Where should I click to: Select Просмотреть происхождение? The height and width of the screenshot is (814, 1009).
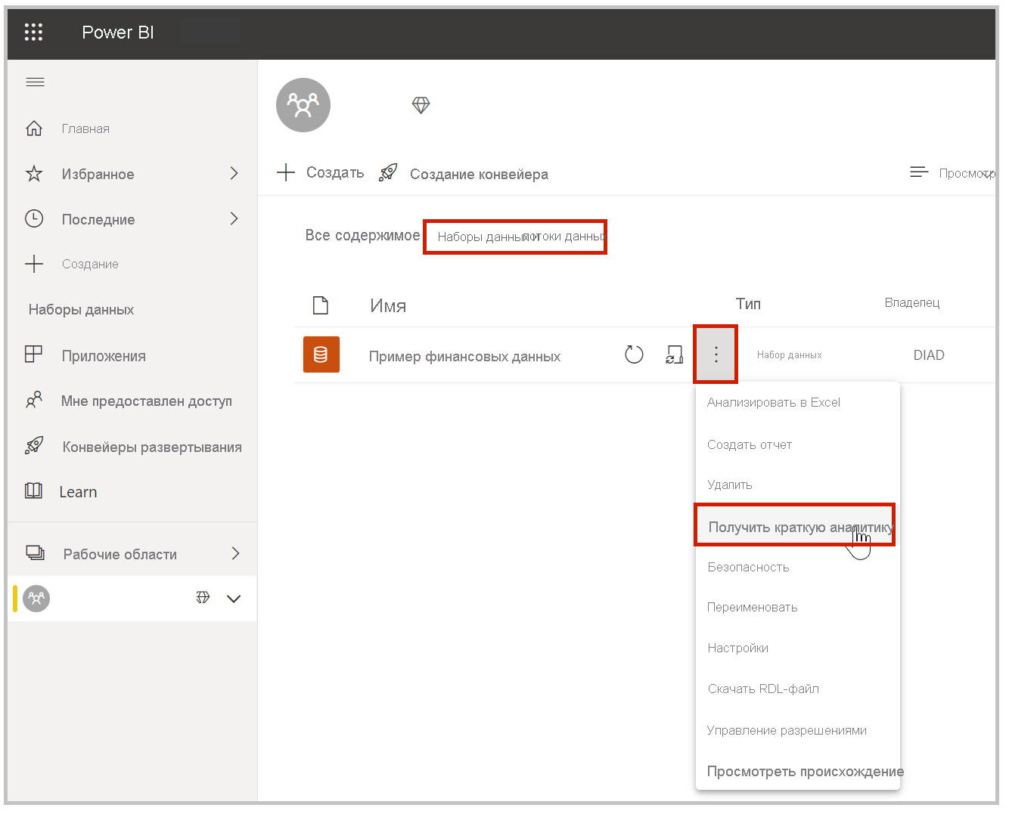[x=805, y=771]
